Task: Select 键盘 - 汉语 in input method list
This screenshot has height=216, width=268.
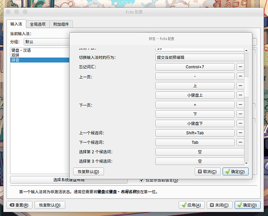Action: 40,50
